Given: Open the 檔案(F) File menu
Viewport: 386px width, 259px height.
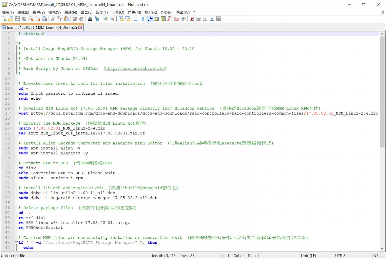Looking at the screenshot, I should tap(8, 12).
